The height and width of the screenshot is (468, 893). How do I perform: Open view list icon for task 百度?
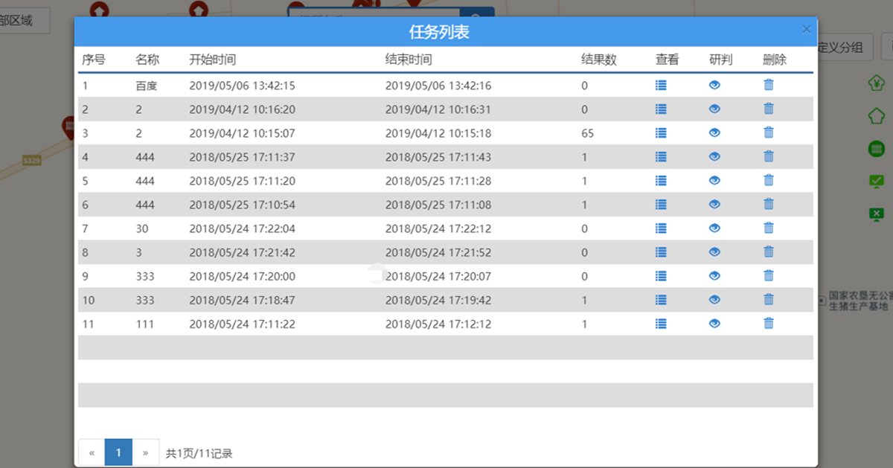(661, 85)
